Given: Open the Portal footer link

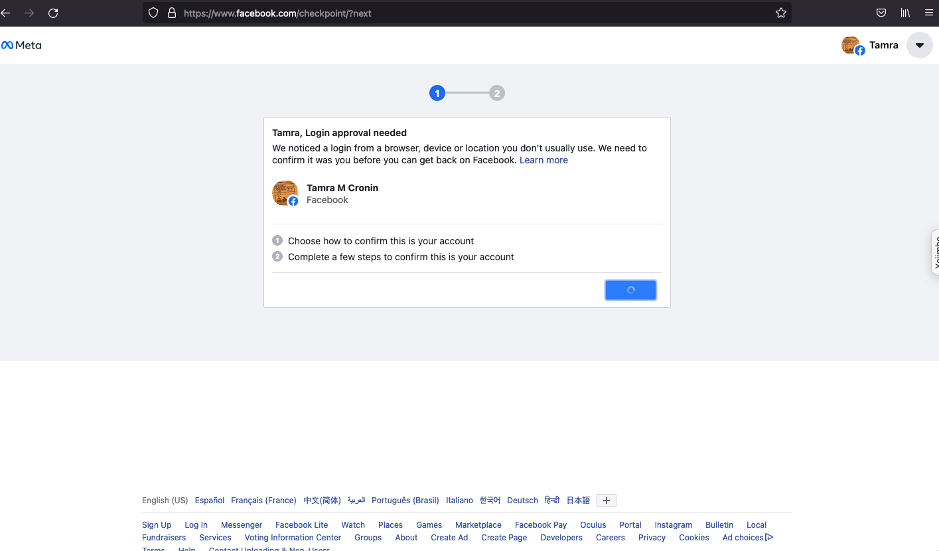Looking at the screenshot, I should (x=630, y=525).
